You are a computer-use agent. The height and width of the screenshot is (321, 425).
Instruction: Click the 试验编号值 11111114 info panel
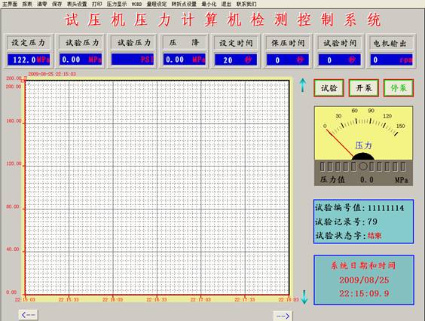pos(363,222)
